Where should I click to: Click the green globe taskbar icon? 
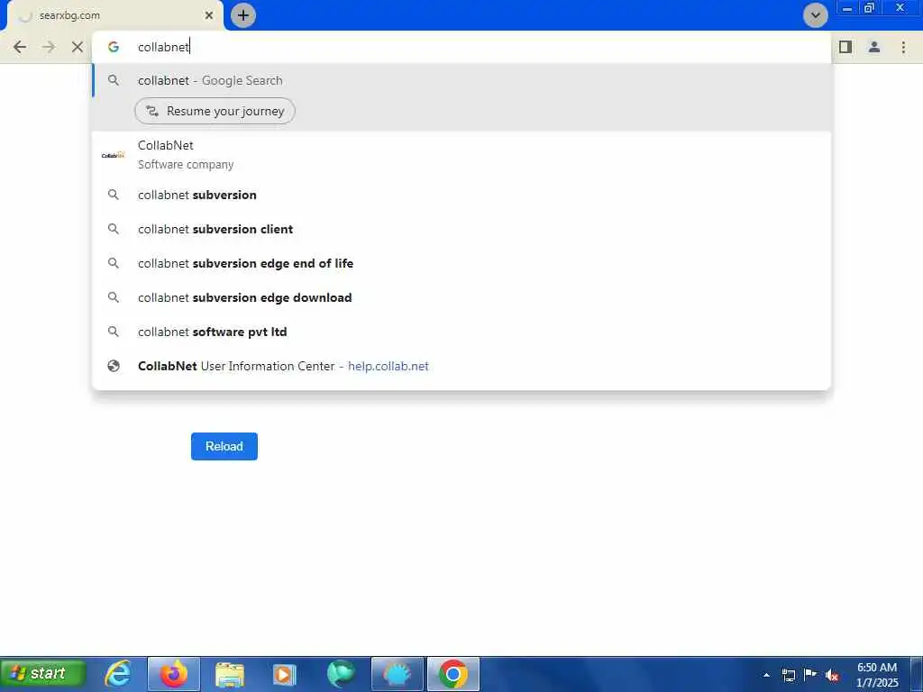[x=341, y=674]
